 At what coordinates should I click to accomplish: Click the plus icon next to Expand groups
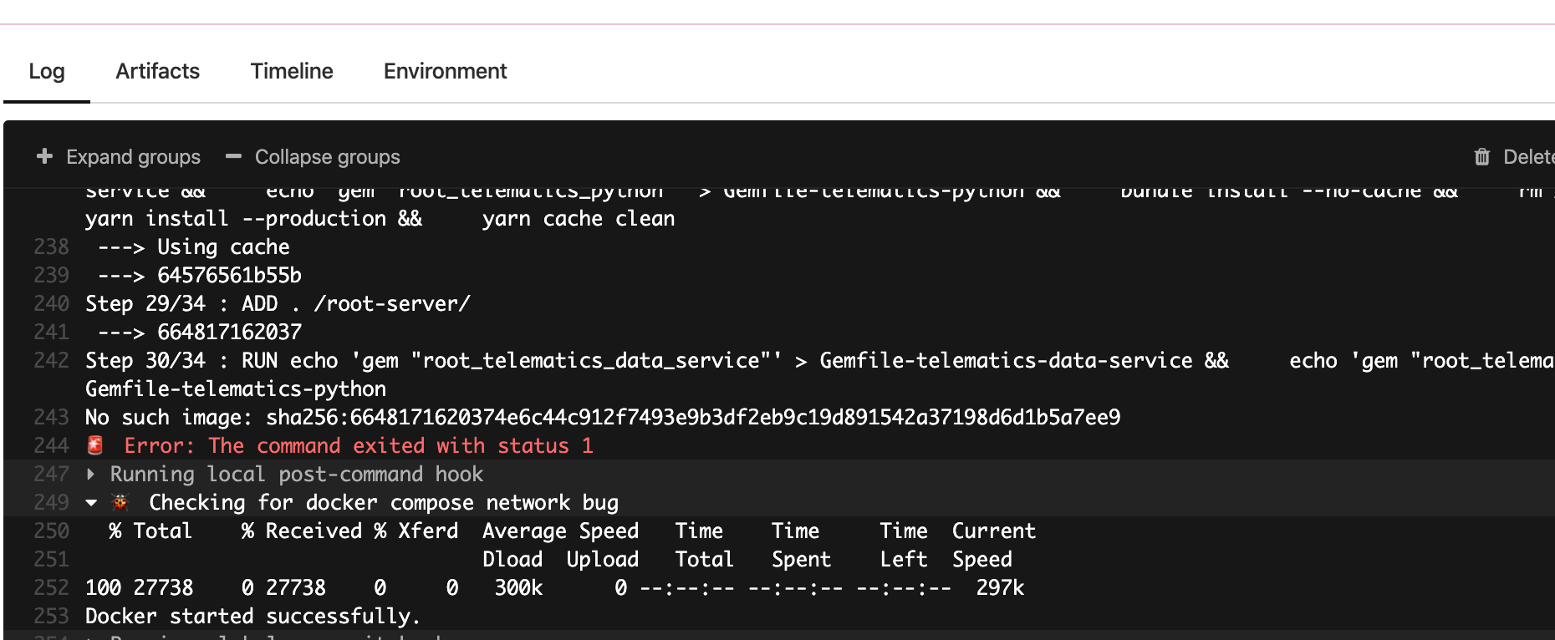(44, 156)
